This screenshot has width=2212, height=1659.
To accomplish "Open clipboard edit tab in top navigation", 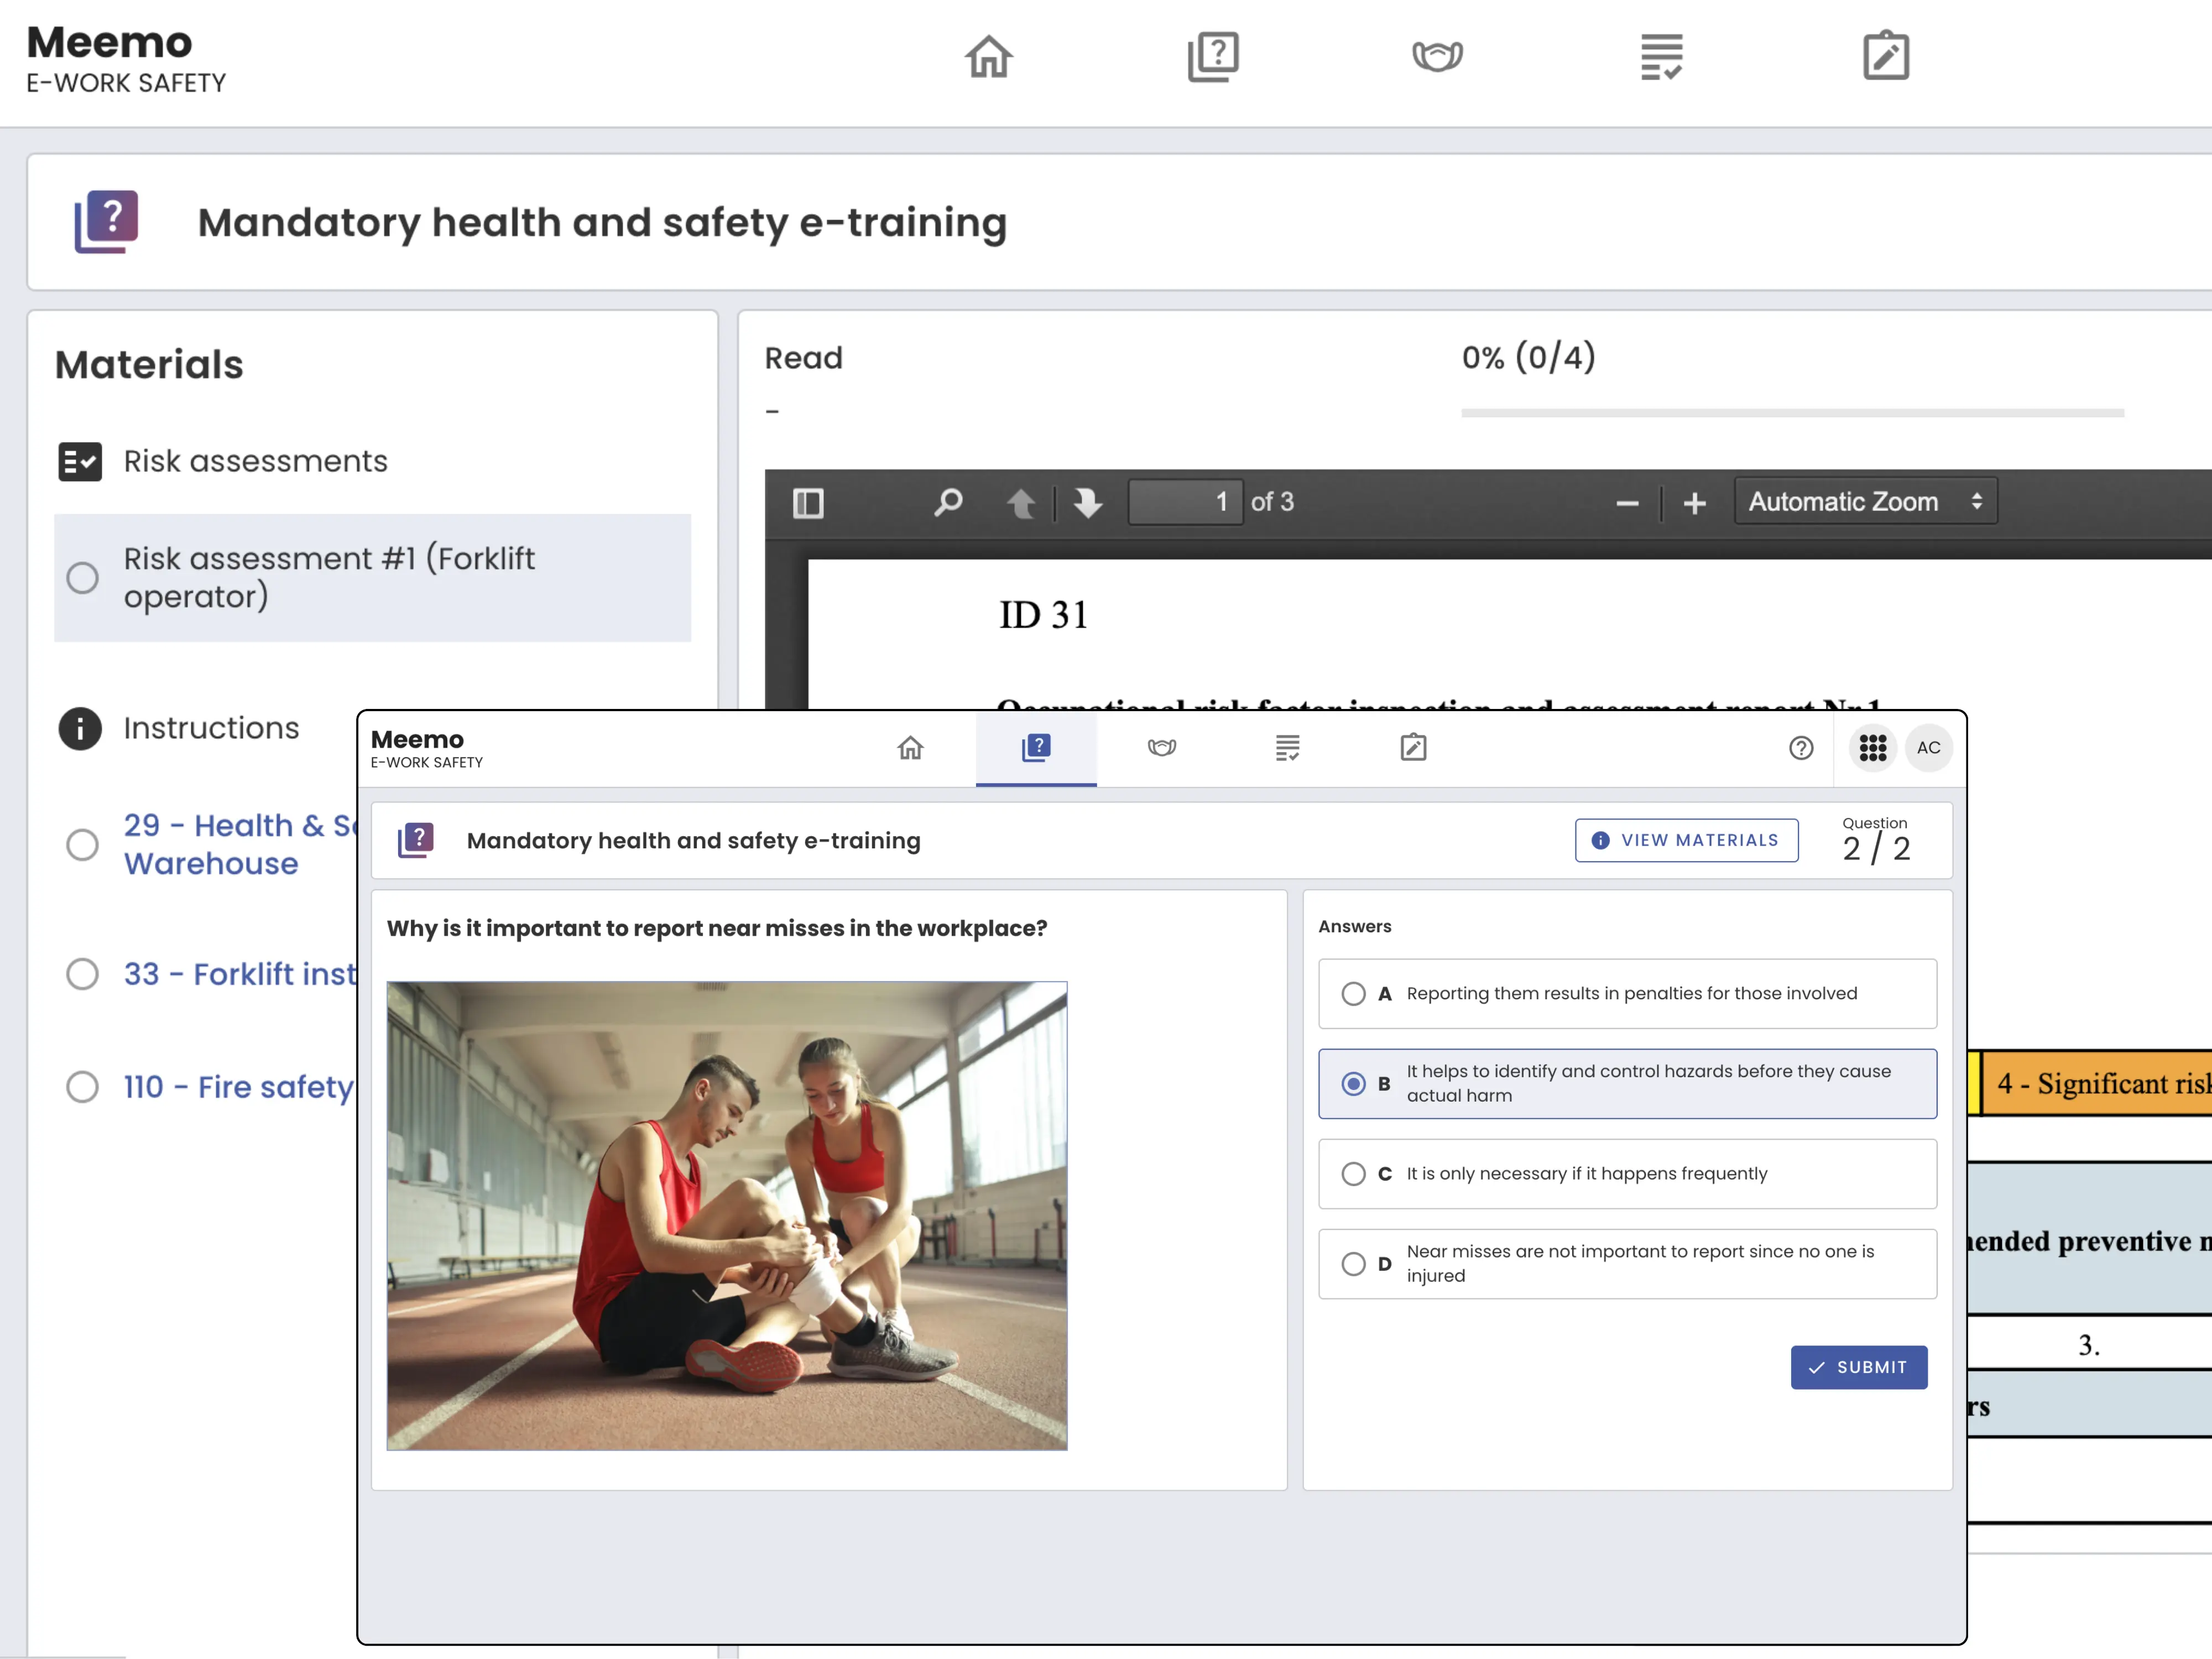I will click(1886, 57).
